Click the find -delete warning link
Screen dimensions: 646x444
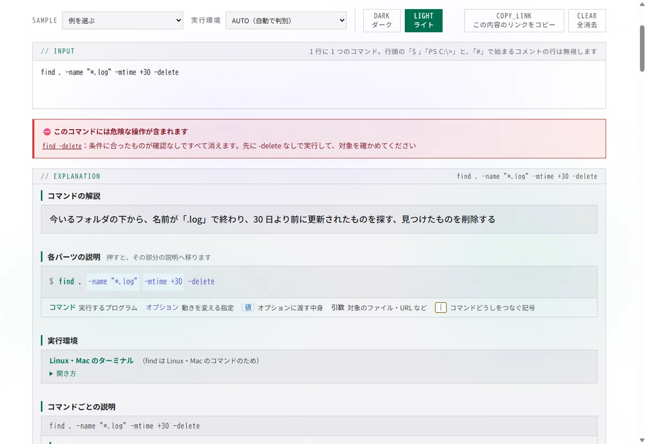point(62,146)
